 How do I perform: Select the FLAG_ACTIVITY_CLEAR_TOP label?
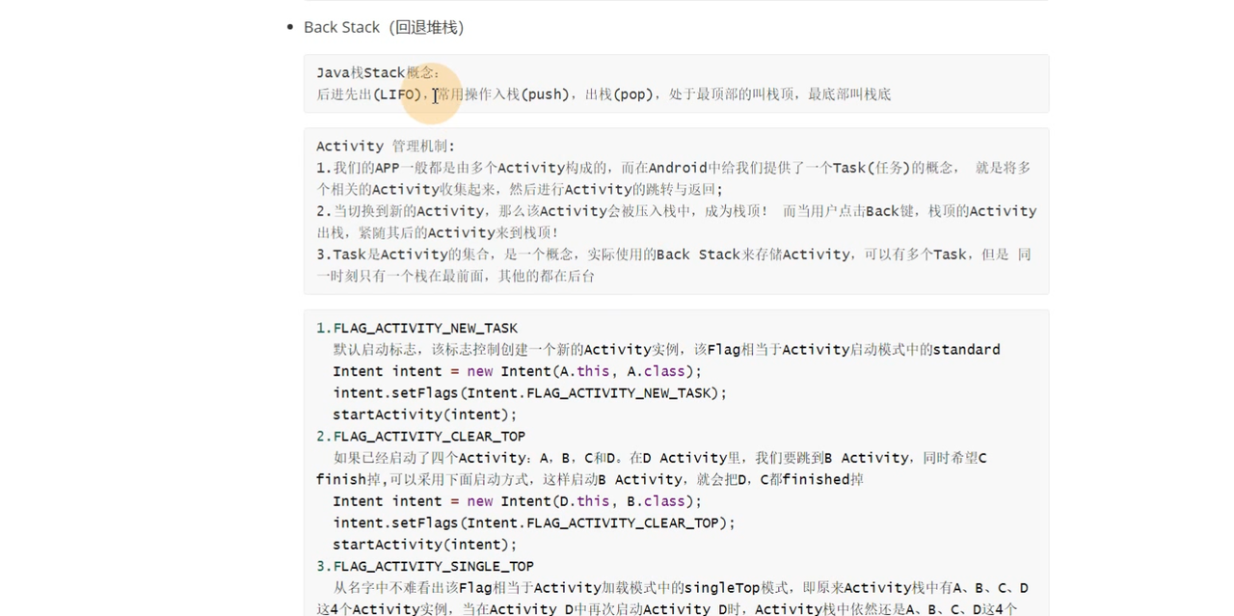tap(428, 436)
